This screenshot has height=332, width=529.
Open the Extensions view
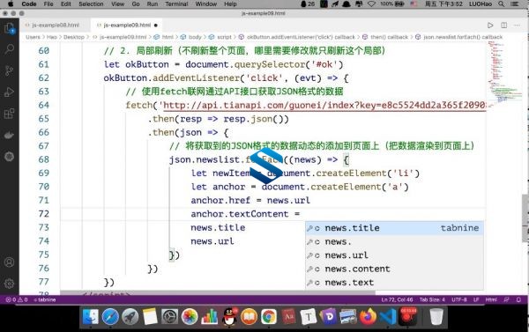tap(9, 114)
